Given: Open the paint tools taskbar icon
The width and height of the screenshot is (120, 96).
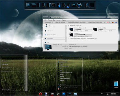Looking at the screenshot, I should [58, 94].
